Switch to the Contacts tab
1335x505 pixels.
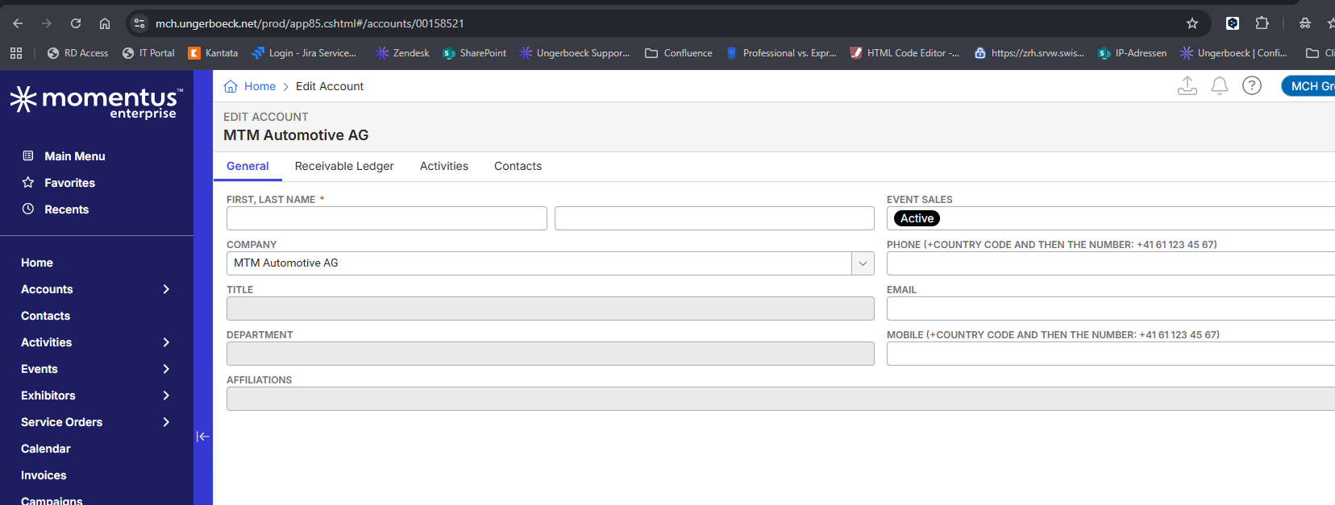(x=518, y=166)
